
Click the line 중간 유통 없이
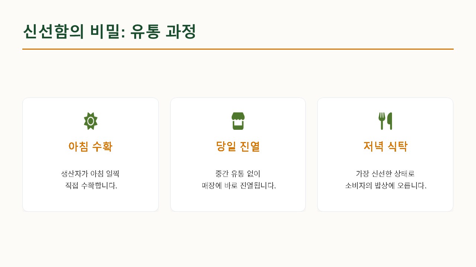click(238, 174)
